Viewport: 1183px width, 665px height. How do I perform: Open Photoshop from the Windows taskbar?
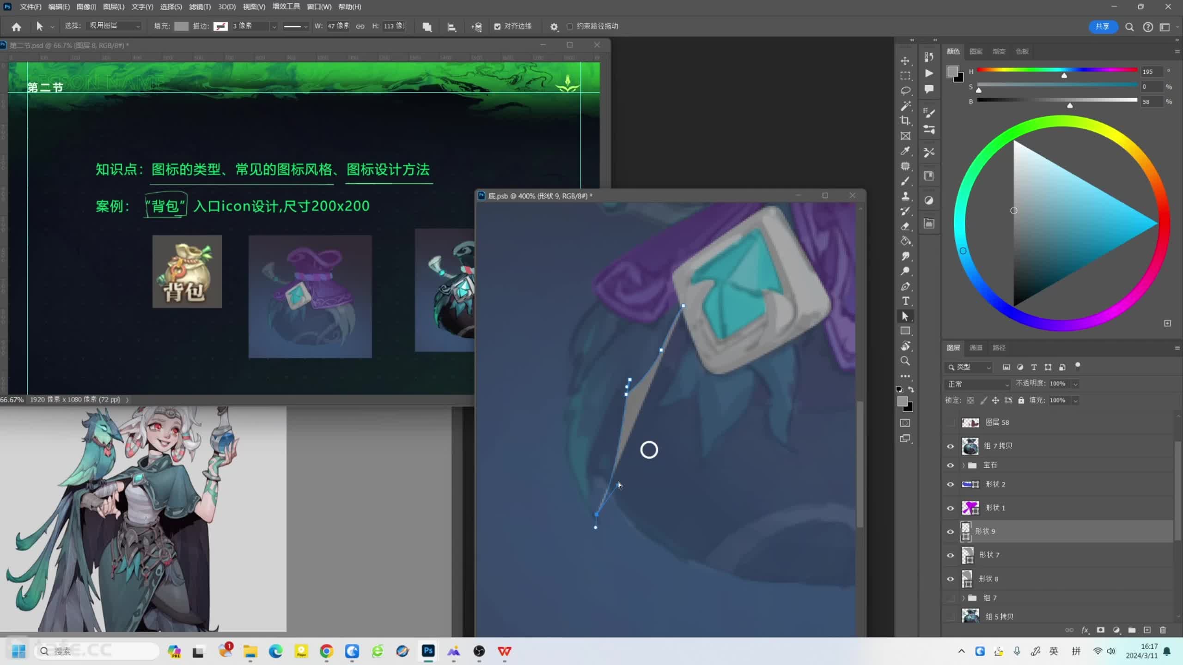[x=428, y=651]
